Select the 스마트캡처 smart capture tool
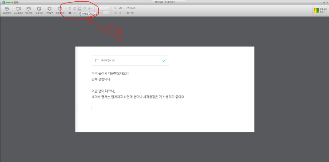 [x=7, y=11]
